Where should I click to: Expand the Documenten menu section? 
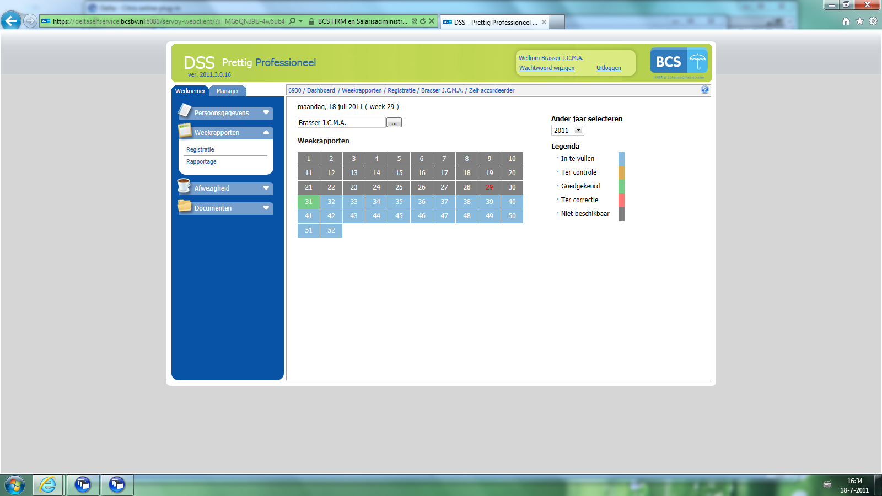(266, 208)
